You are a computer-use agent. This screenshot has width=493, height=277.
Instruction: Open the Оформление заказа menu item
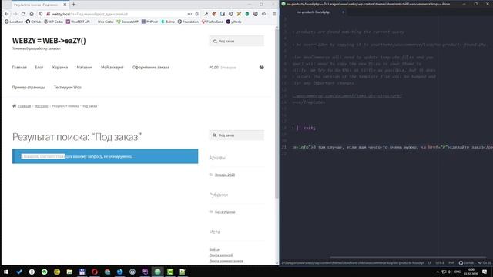(151, 67)
